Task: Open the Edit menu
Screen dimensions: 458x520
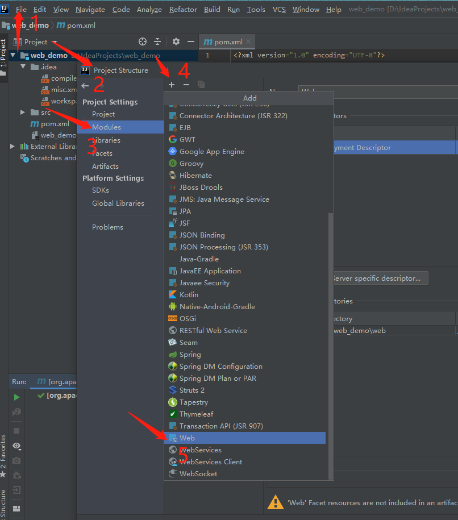Action: pos(39,9)
